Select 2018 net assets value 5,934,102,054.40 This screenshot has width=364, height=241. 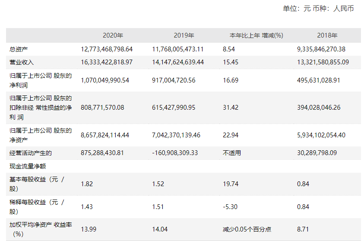pyautogui.click(x=321, y=135)
